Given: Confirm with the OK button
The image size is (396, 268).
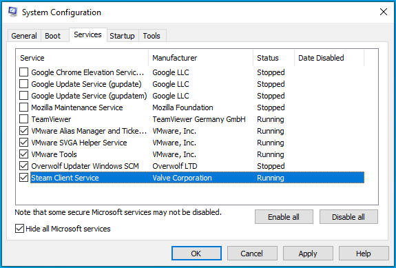Looking at the screenshot, I should coord(196,254).
